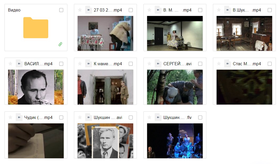Screen dimensions: 279x164
Task: Open thumbnail with soldiers at doorway
Action: pos(105,87)
